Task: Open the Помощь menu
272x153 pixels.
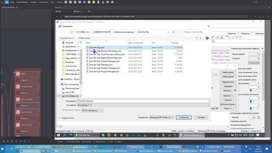Action: point(59,2)
